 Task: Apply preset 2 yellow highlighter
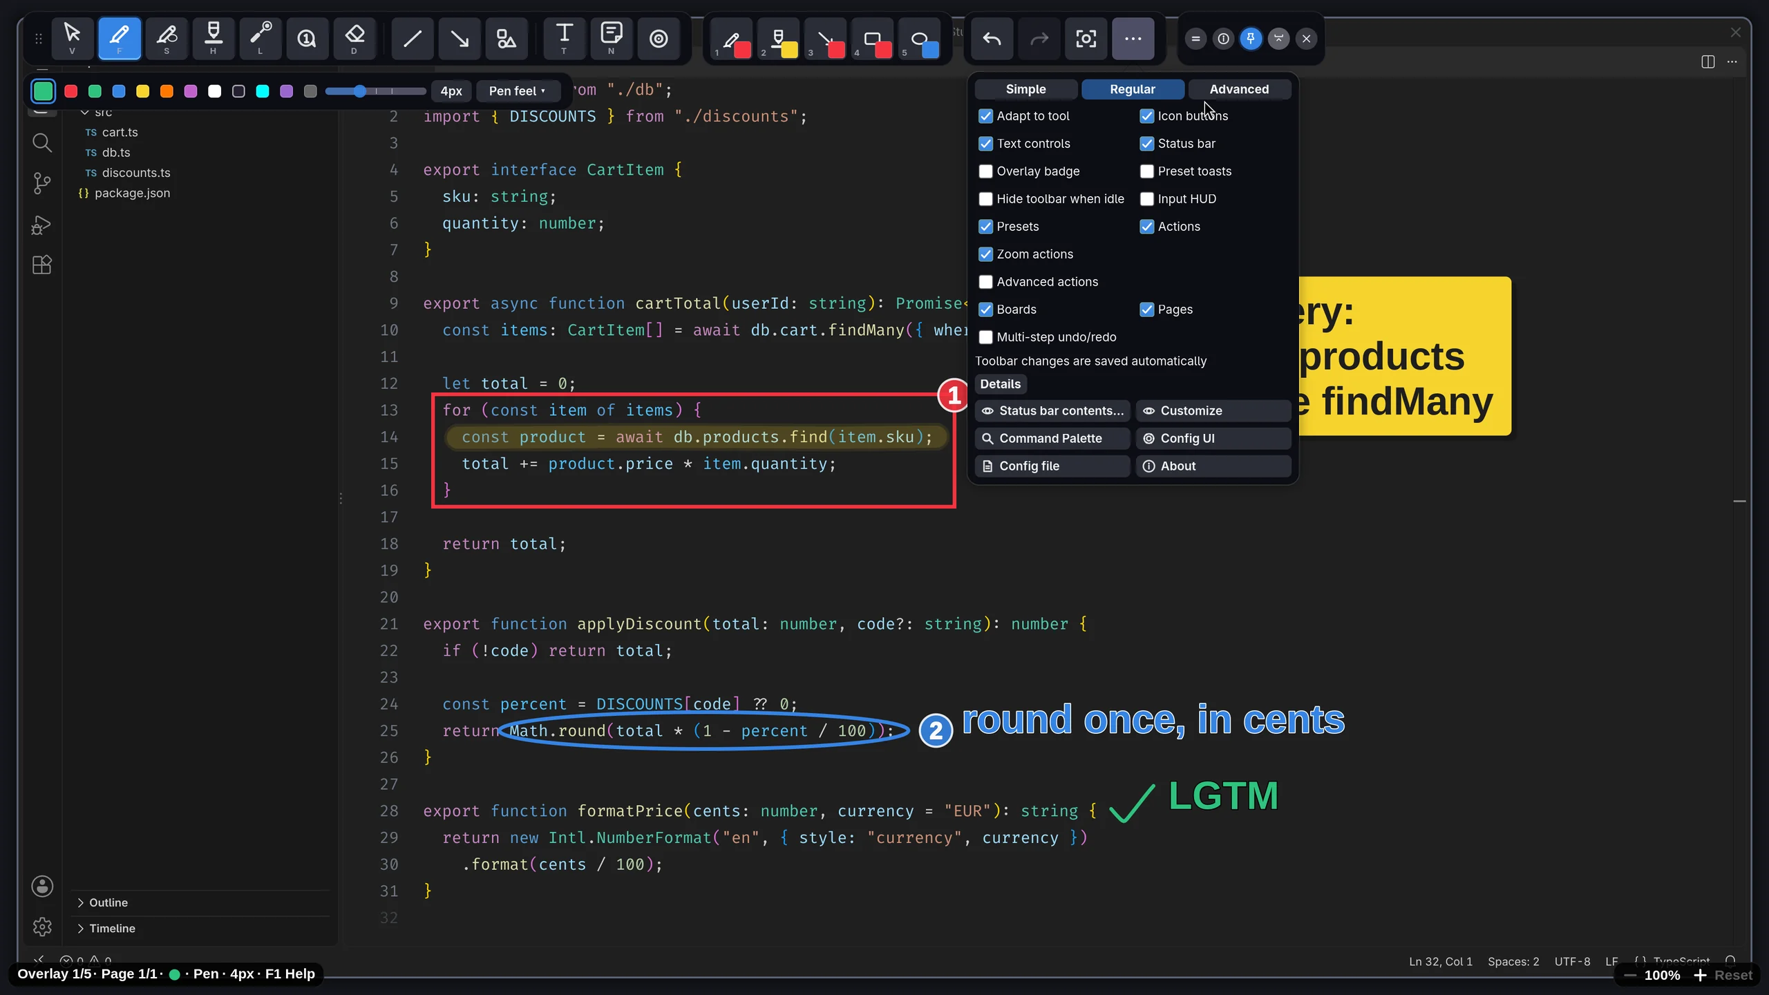(779, 38)
